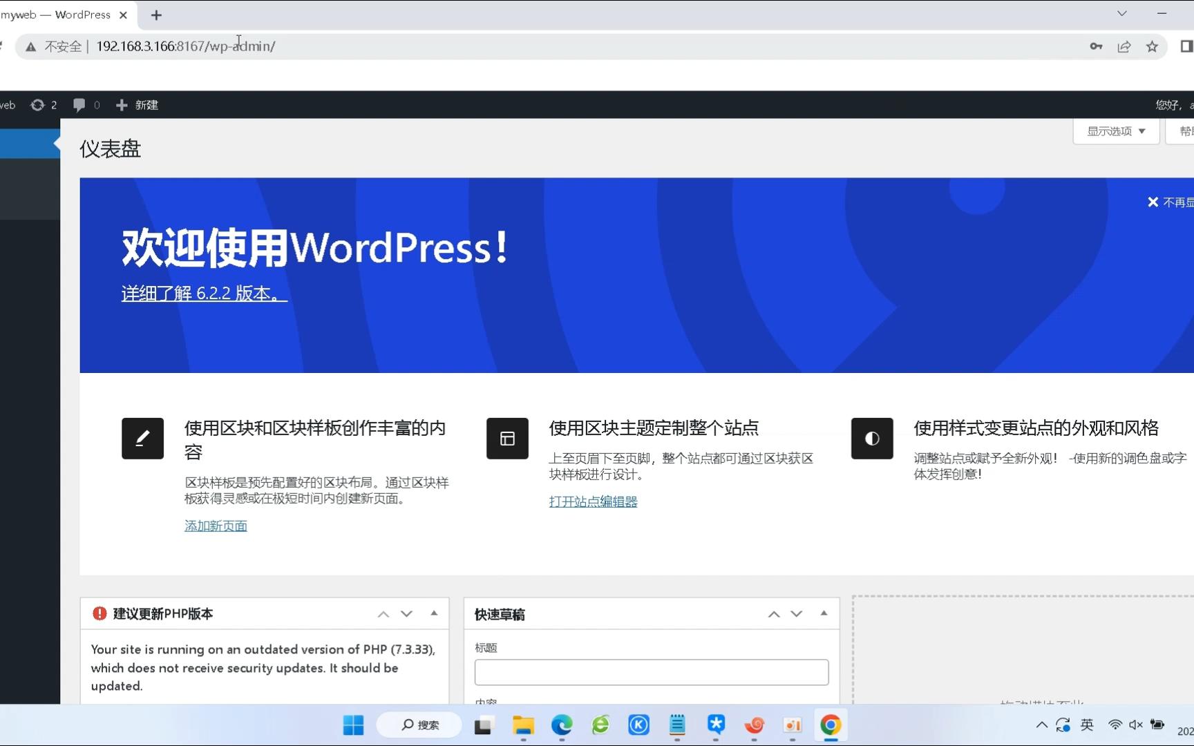This screenshot has height=746, width=1194.
Task: Collapse the 快速草稿 panel
Action: 824,613
